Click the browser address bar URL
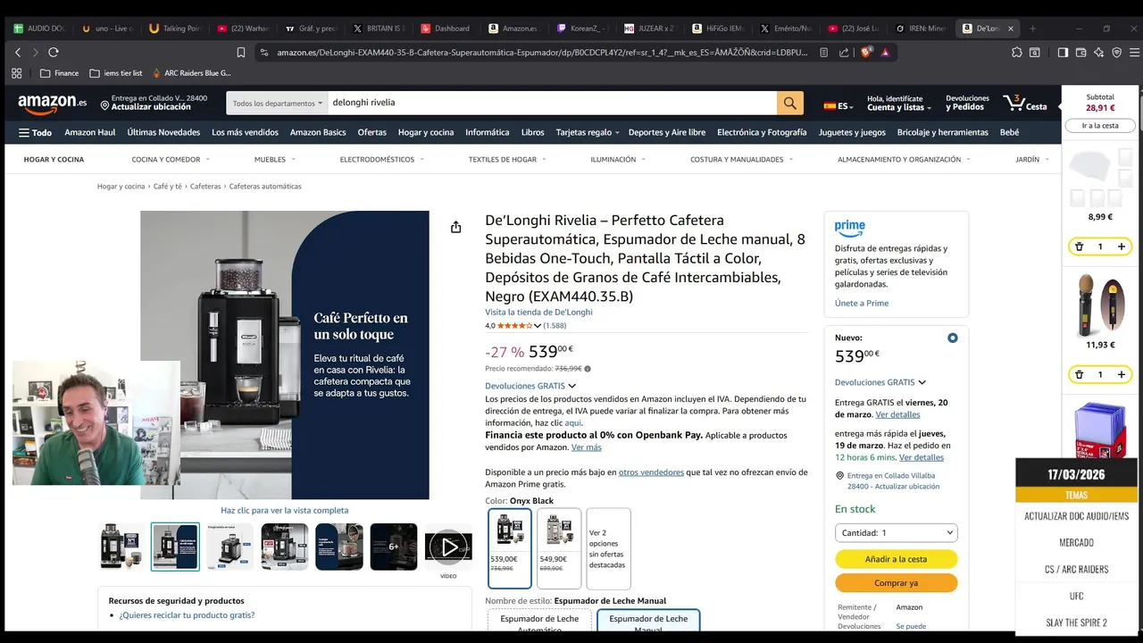This screenshot has width=1143, height=643. pyautogui.click(x=542, y=53)
